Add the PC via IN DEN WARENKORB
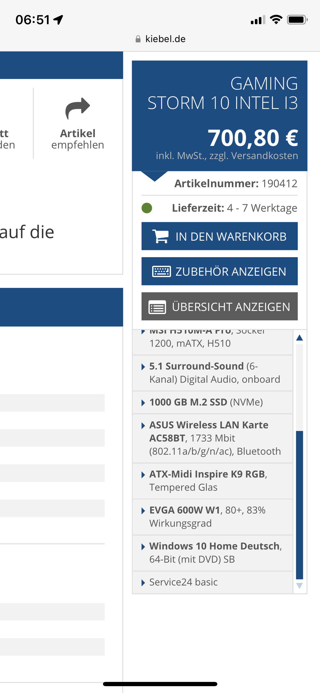The height and width of the screenshot is (693, 320). point(220,236)
